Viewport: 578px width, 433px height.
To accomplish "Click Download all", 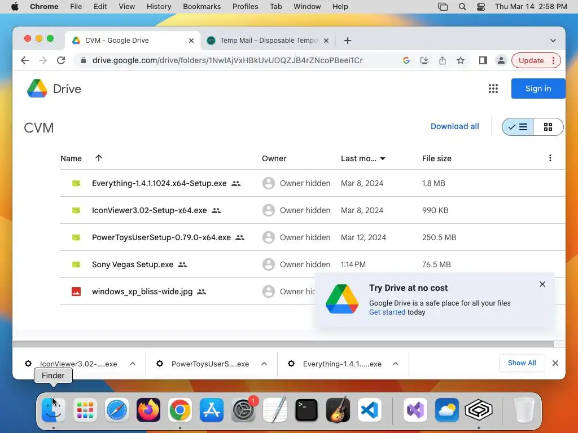I will coord(454,126).
